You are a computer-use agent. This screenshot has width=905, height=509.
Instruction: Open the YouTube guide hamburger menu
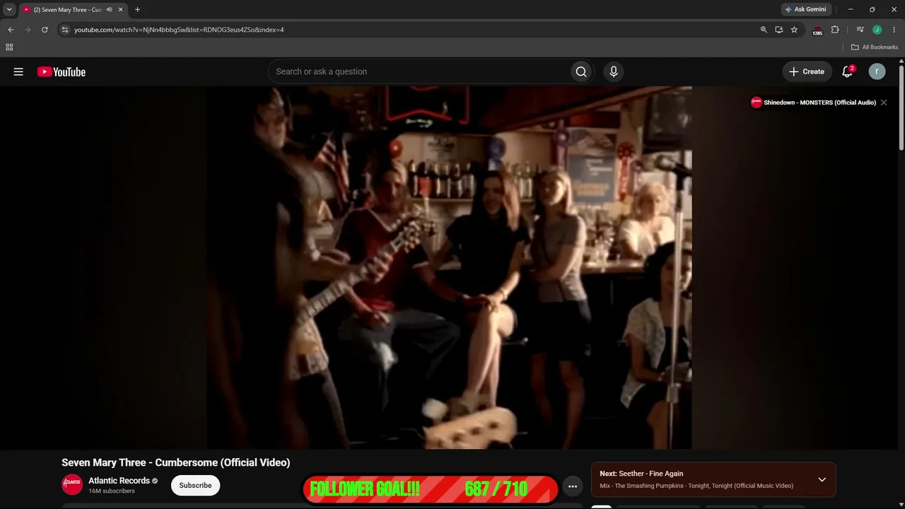tap(18, 71)
